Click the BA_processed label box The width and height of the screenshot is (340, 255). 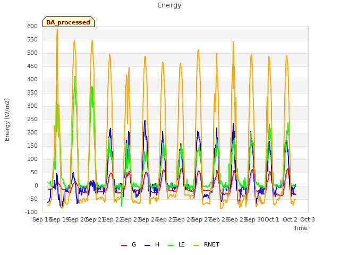point(69,22)
